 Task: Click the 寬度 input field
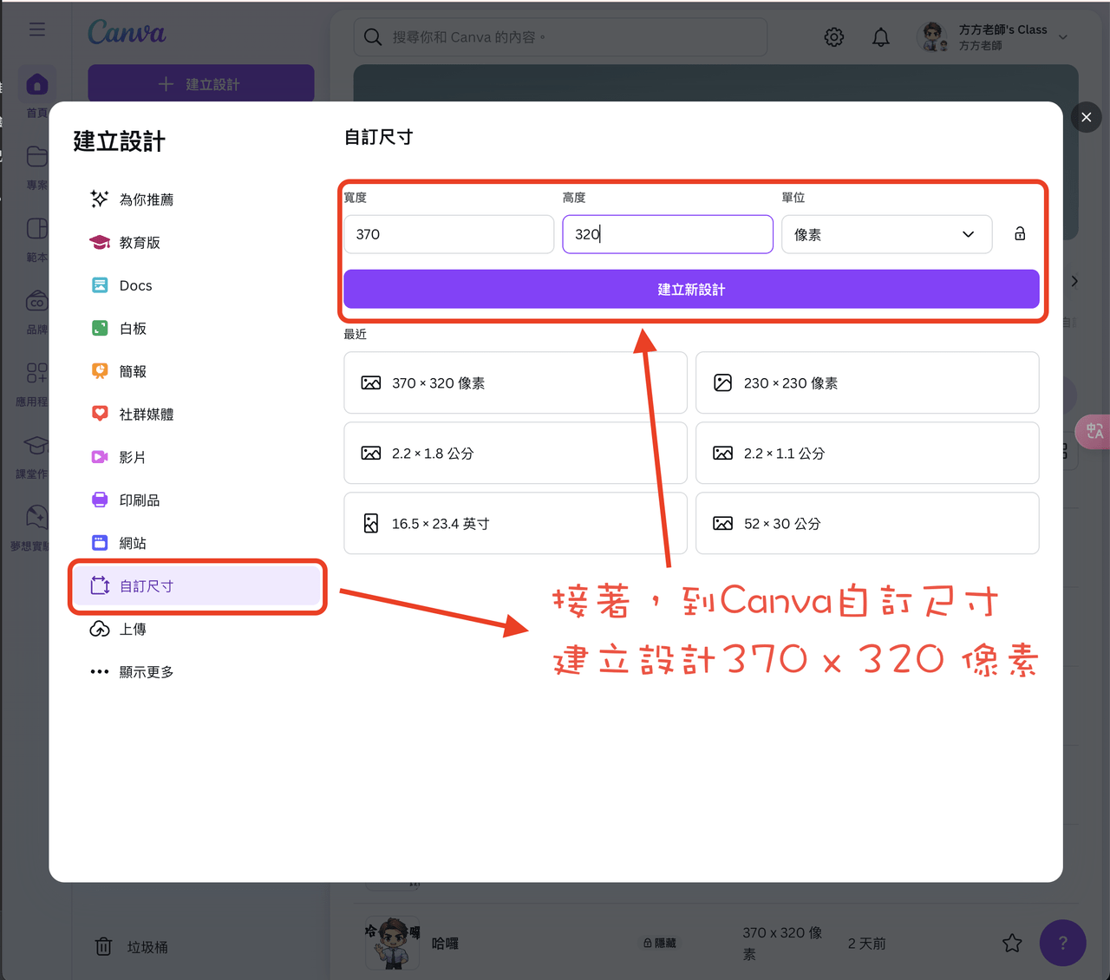449,234
